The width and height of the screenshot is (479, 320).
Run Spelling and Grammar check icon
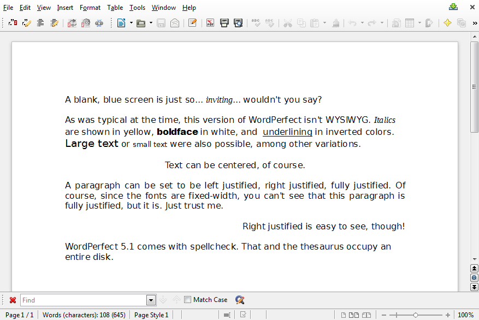[x=256, y=23]
